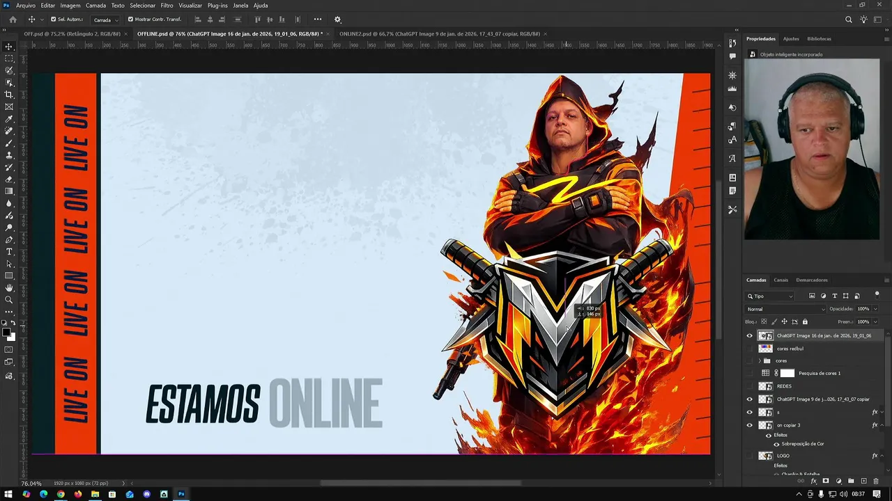
Task: Select the Eyedropper tool
Action: coord(9,119)
